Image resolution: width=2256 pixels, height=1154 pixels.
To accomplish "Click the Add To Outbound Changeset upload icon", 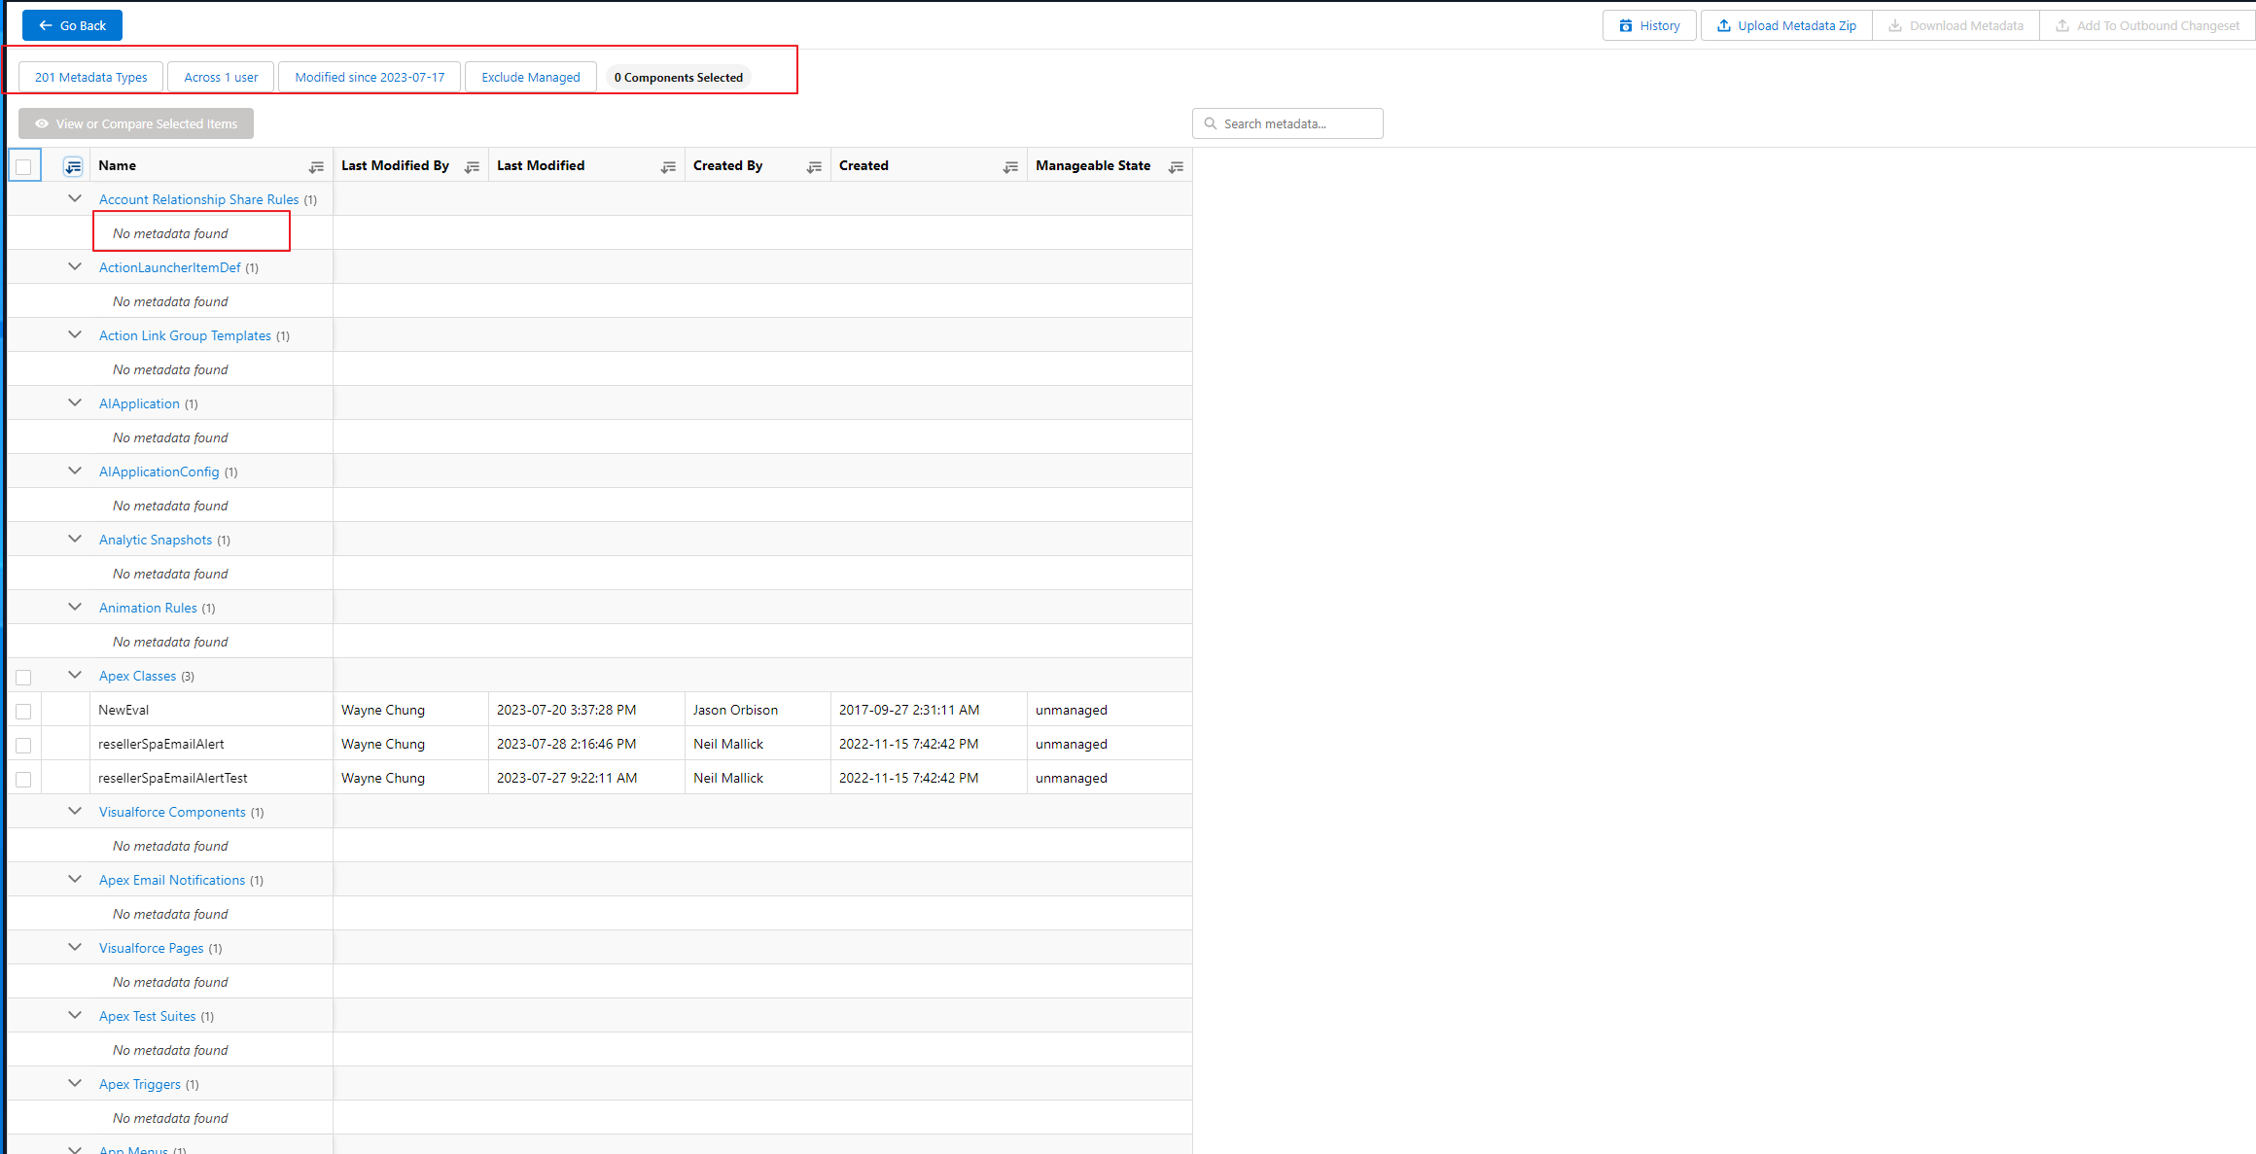I will click(2063, 24).
